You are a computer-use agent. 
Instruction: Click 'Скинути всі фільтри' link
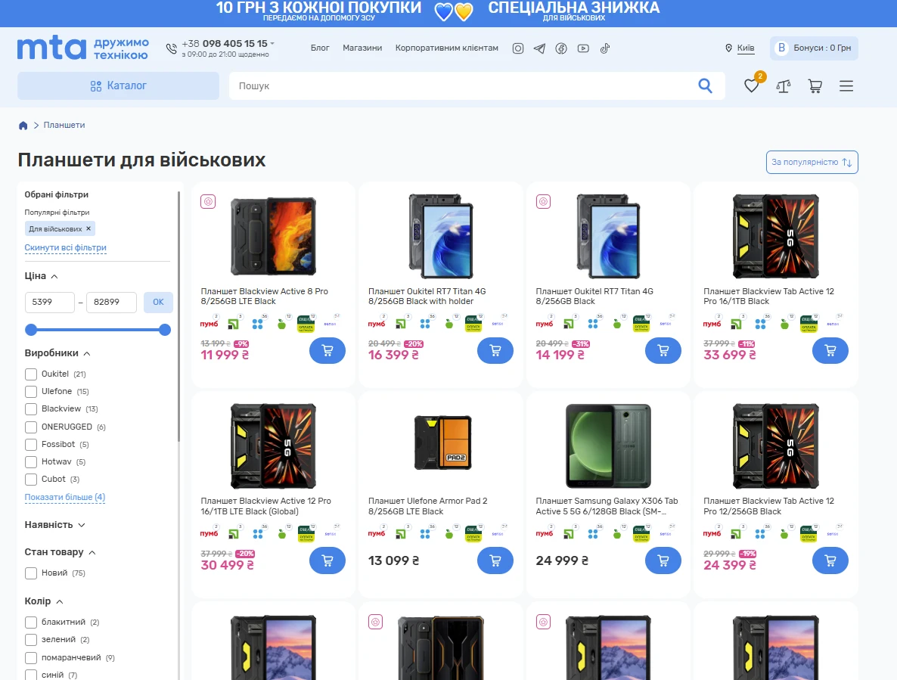point(65,247)
